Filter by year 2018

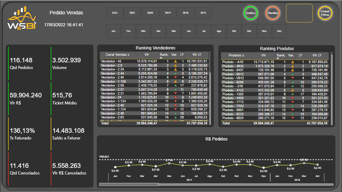click(x=186, y=13)
